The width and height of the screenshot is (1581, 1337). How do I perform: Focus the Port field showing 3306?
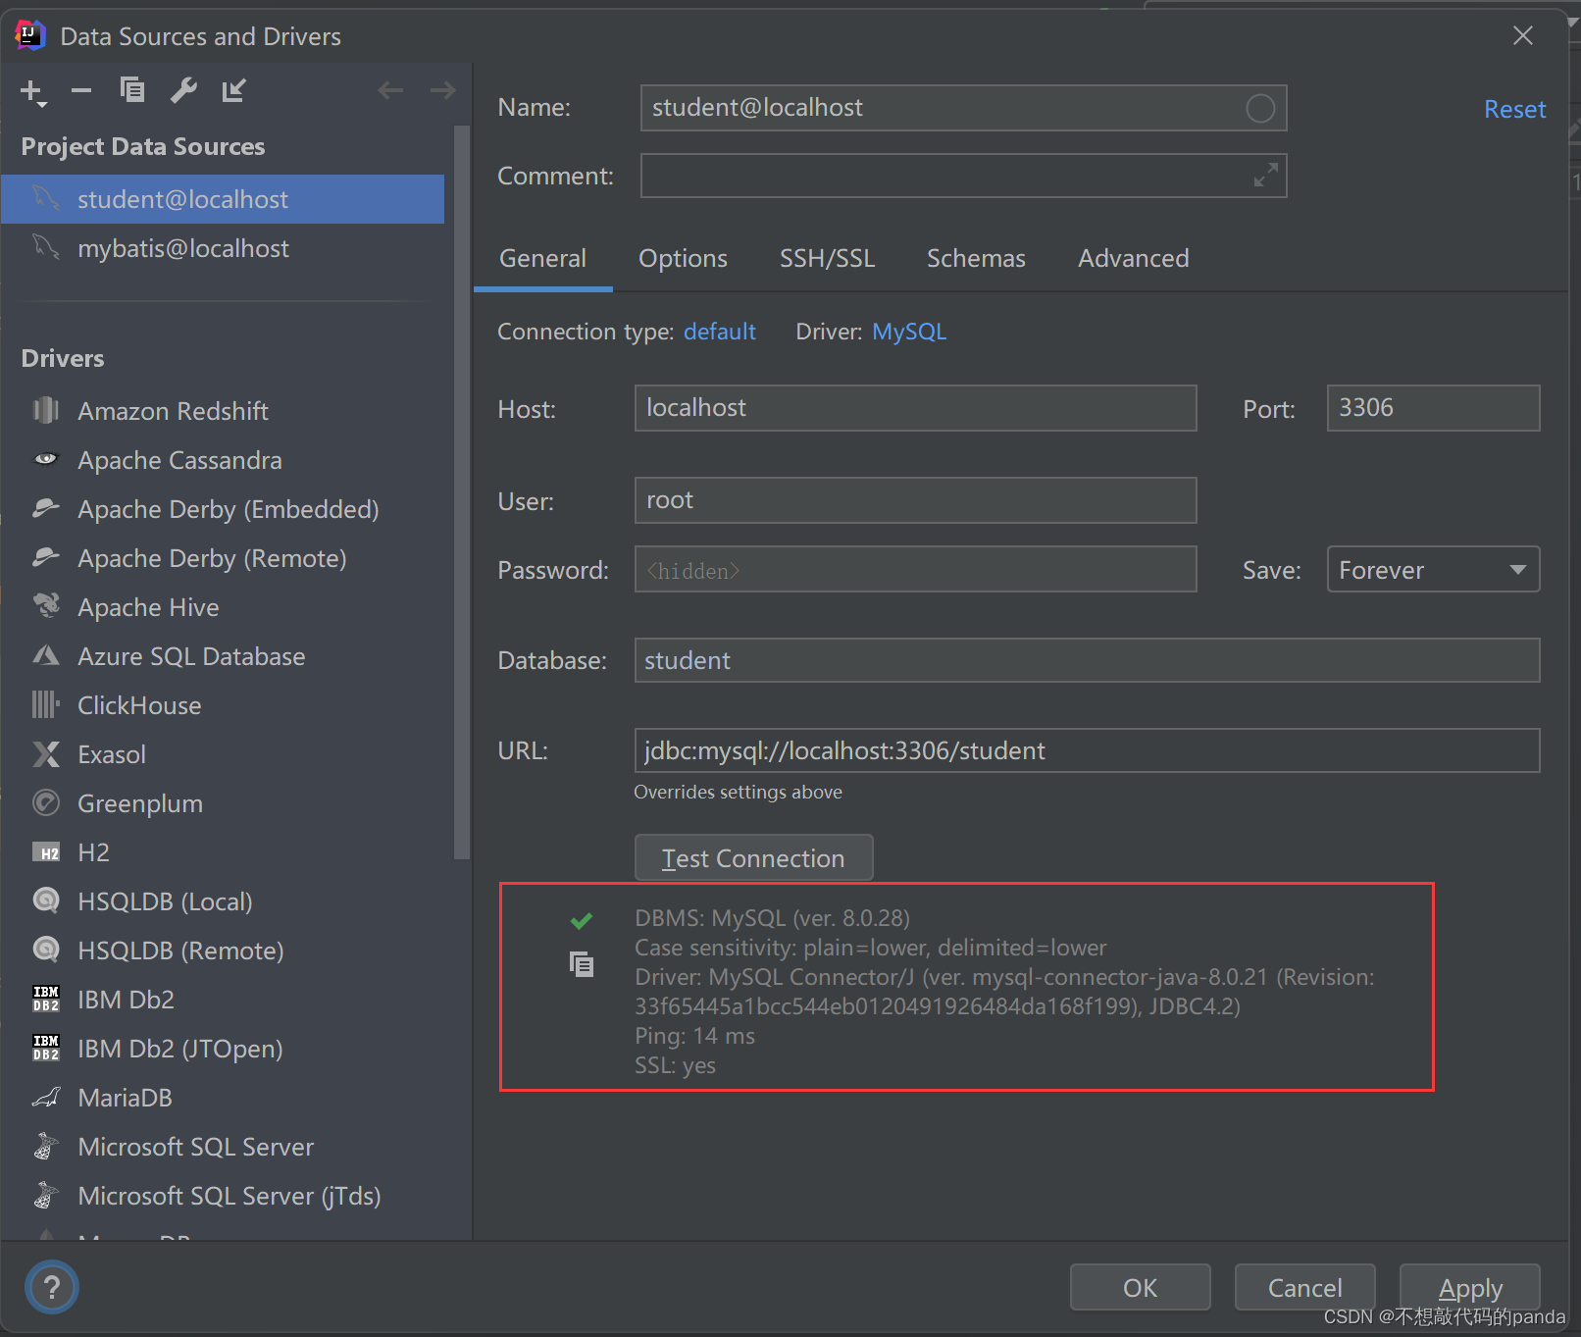(1433, 408)
